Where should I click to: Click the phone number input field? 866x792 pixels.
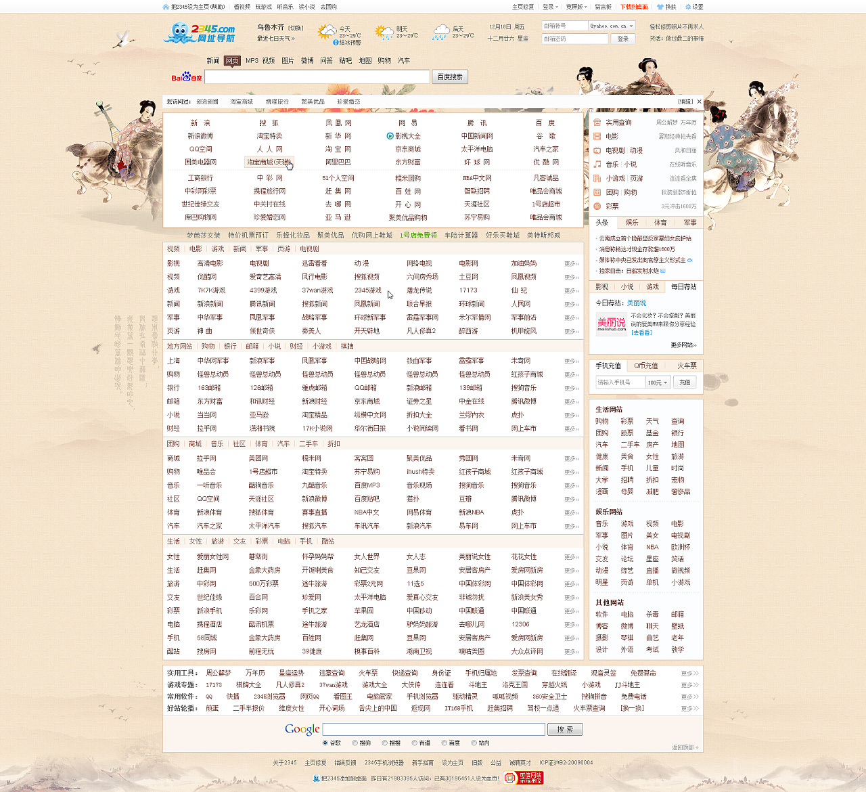point(619,382)
